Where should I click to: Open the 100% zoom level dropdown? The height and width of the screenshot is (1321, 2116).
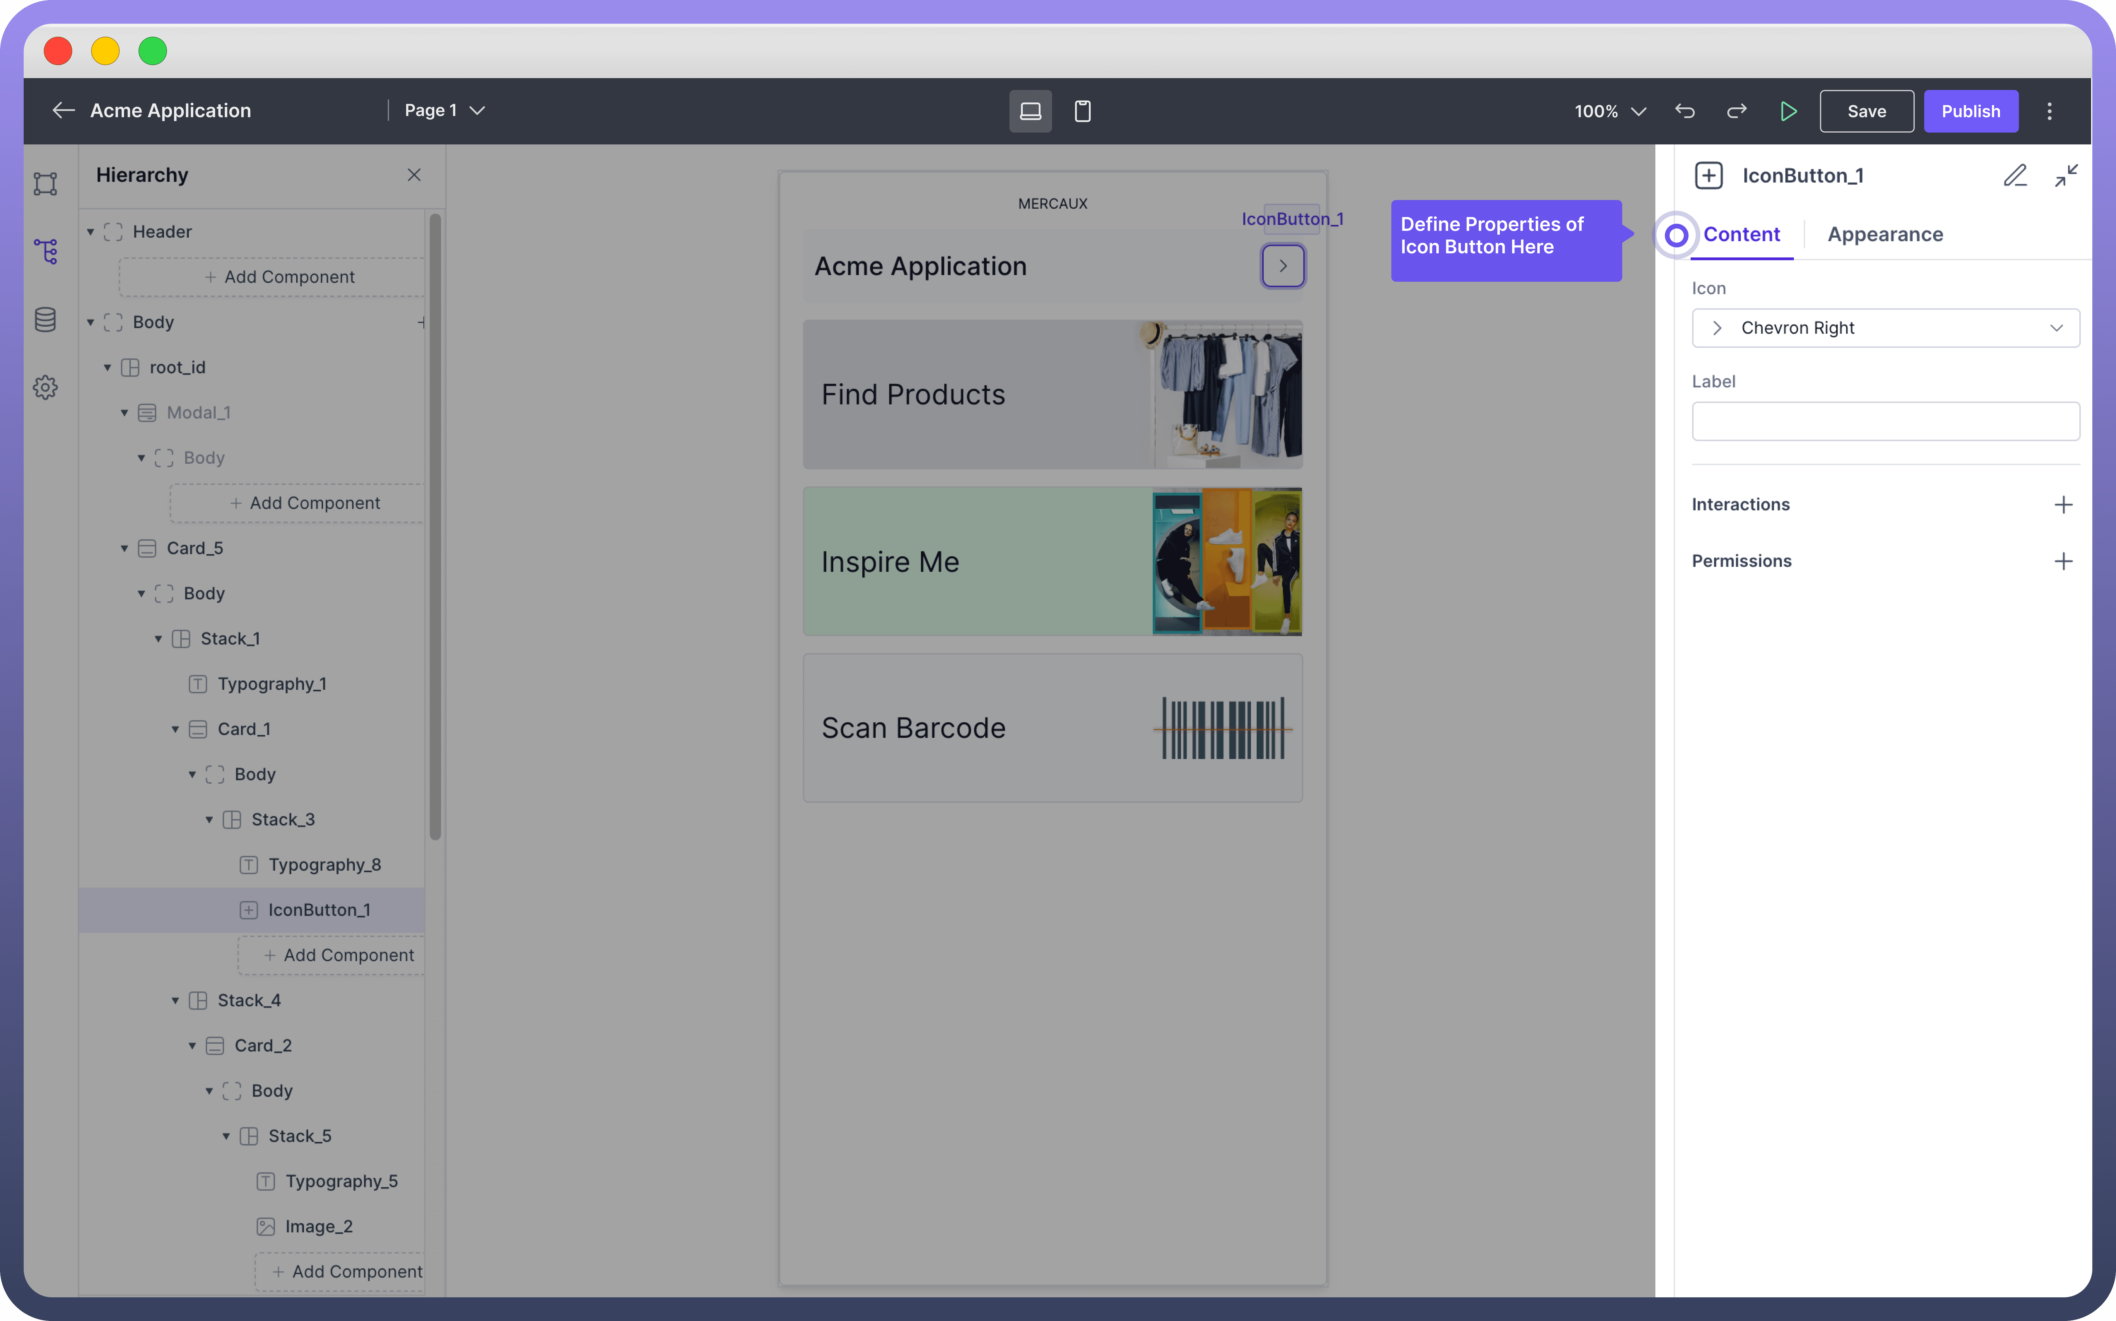click(1610, 111)
